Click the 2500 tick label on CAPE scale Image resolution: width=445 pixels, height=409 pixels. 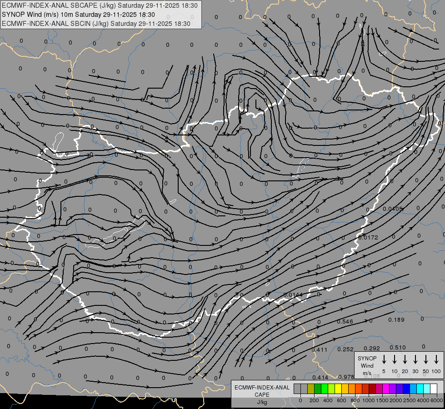(410, 400)
